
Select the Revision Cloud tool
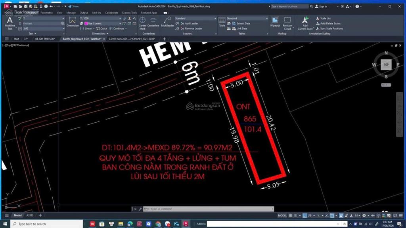point(287,23)
